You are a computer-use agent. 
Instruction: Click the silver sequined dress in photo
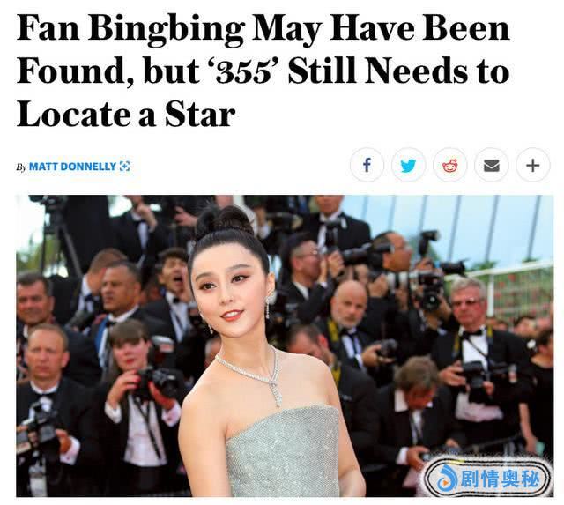pyautogui.click(x=282, y=451)
